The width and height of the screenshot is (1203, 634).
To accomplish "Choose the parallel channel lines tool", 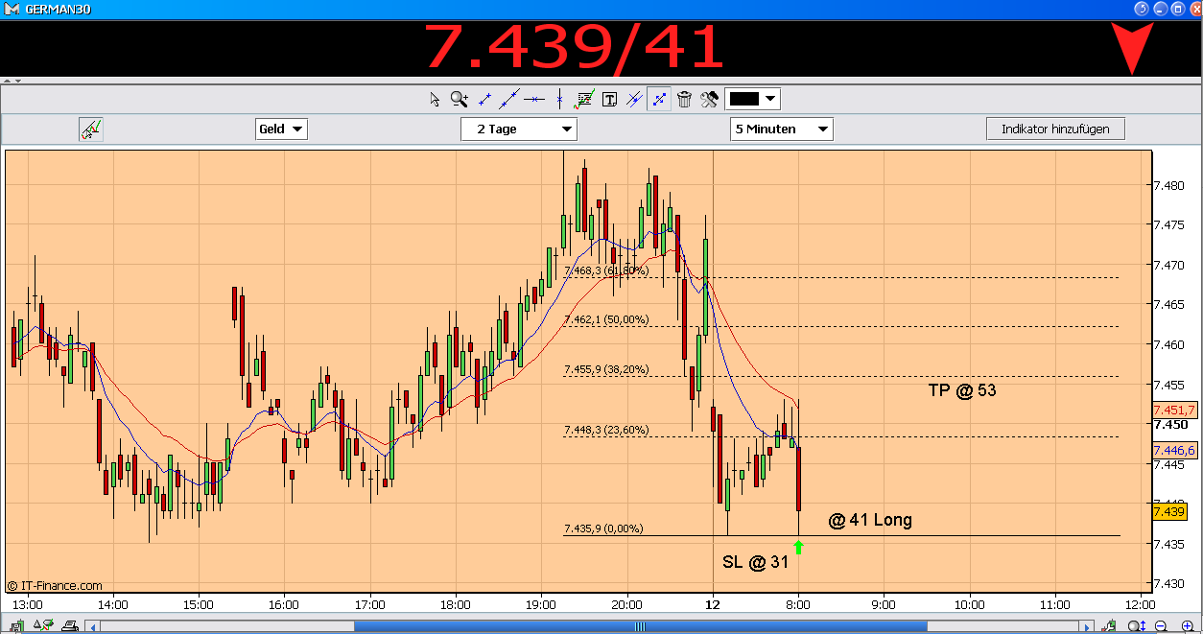I will (x=634, y=98).
